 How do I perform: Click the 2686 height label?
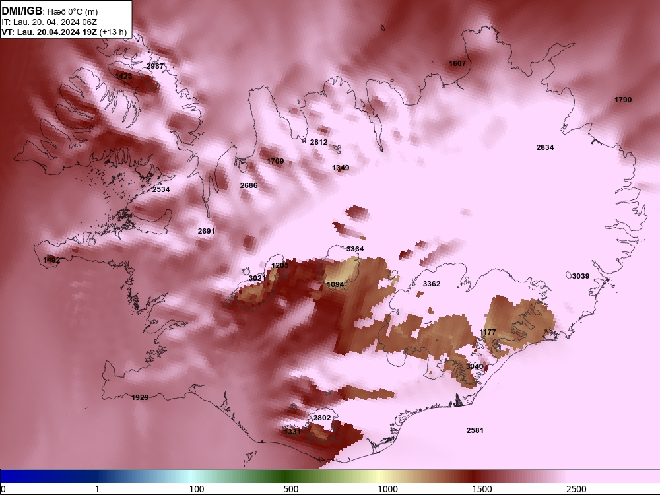click(249, 185)
